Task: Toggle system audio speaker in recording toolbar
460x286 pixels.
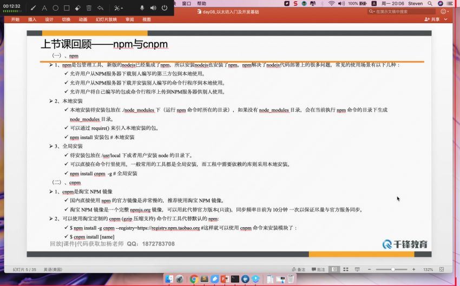Action: [x=153, y=8]
